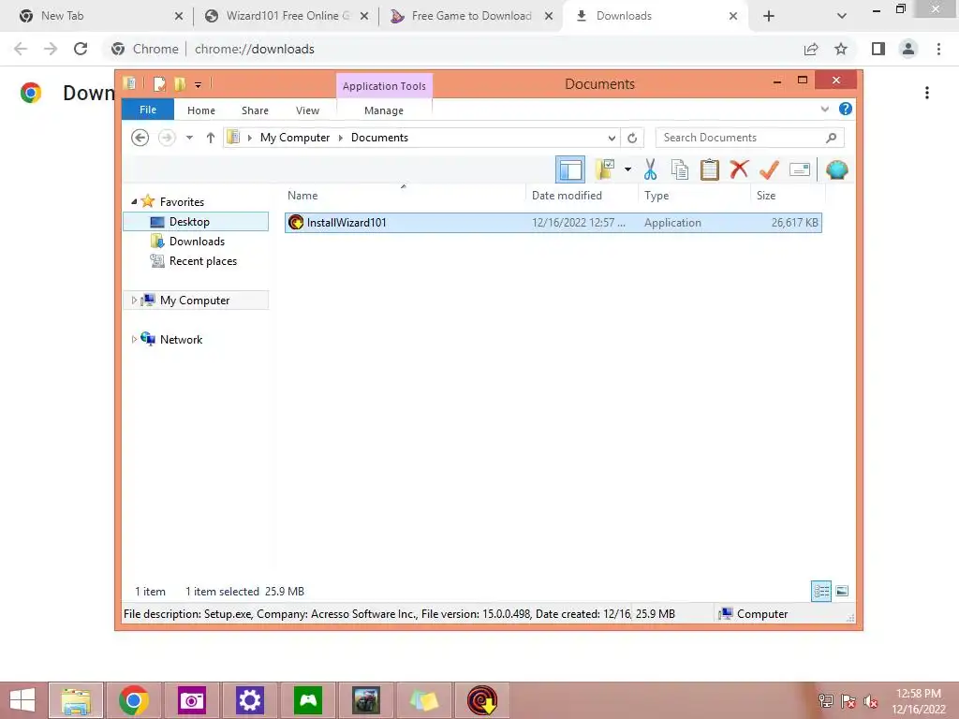Expand the My Computer tree node

134,301
